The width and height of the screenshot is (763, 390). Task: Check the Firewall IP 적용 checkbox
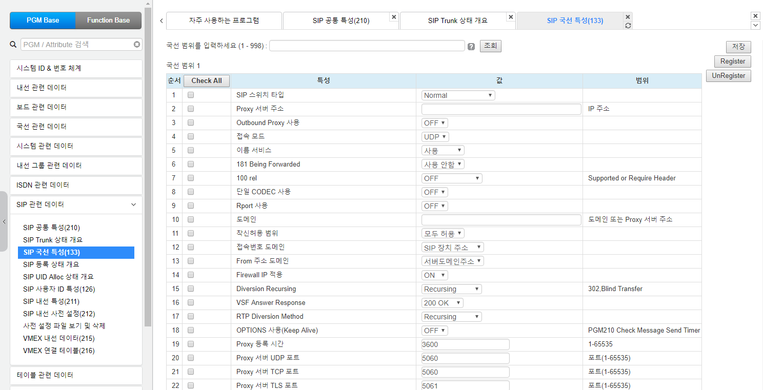click(x=191, y=275)
